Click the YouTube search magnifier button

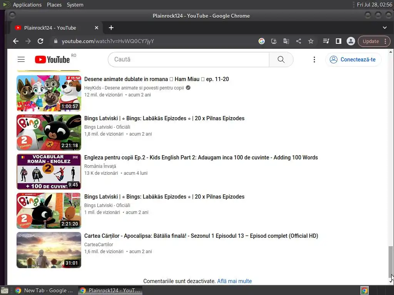tap(281, 60)
